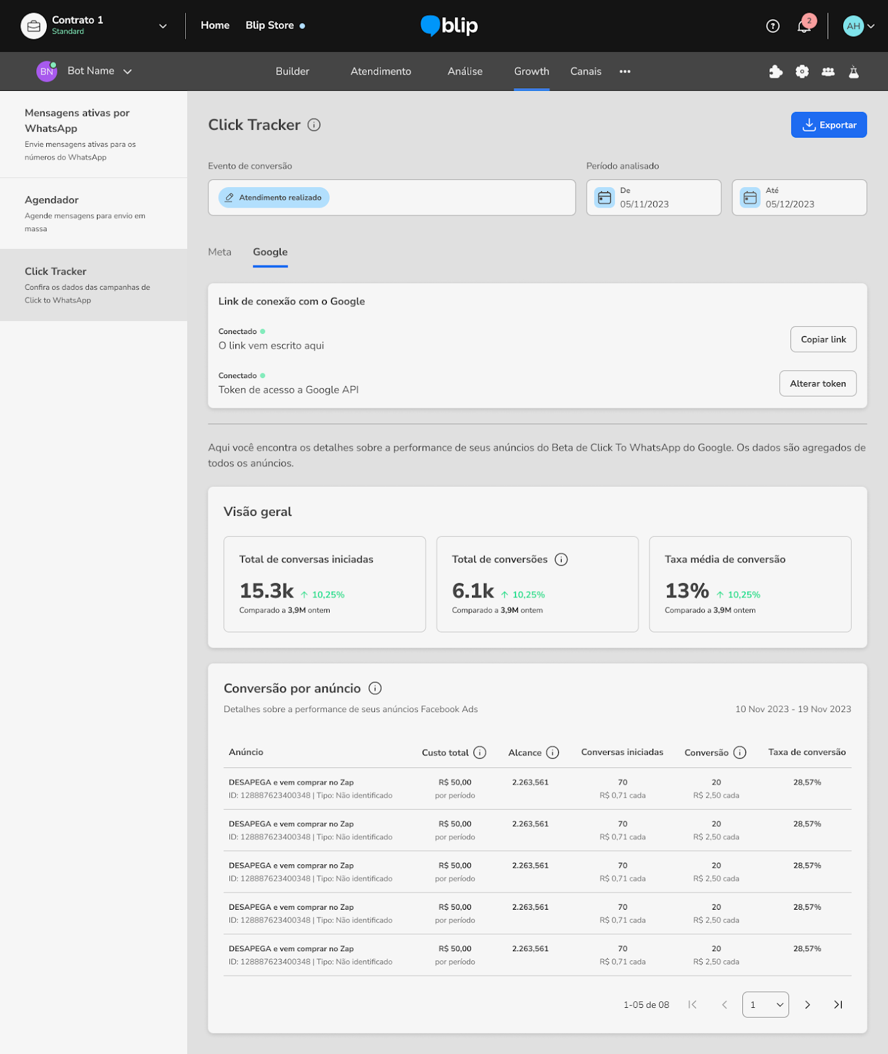Screen dimensions: 888x1054
Task: Click the Anúncio column header
Action: (x=246, y=752)
